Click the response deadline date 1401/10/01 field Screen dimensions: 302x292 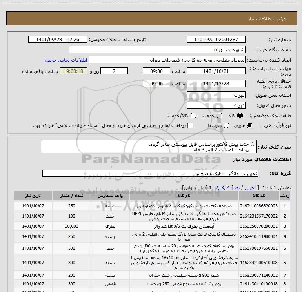coord(216,71)
